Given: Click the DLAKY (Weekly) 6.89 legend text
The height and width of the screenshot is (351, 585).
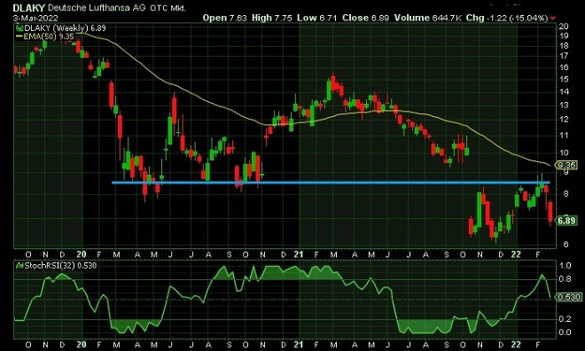Looking at the screenshot, I should (x=65, y=28).
